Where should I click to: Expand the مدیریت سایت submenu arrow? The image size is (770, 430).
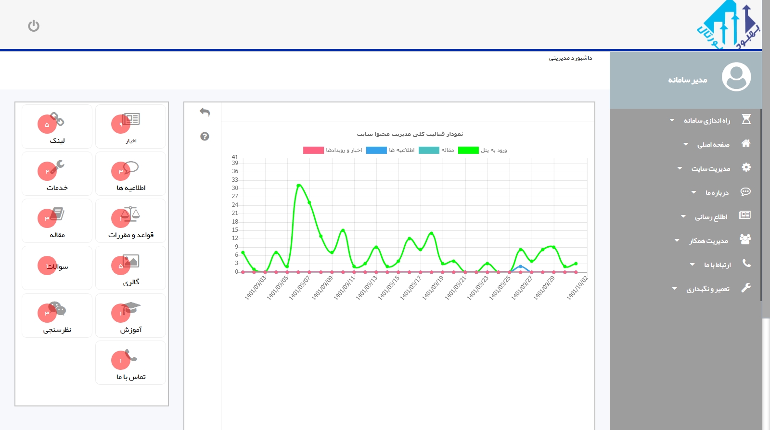(680, 168)
